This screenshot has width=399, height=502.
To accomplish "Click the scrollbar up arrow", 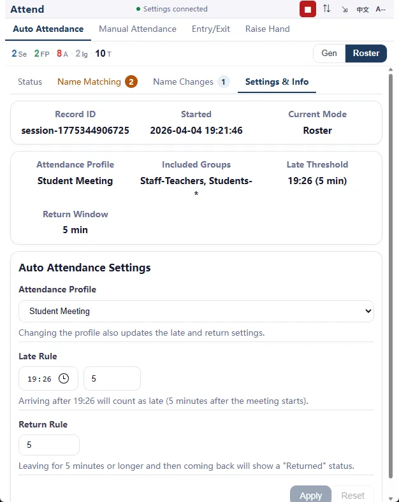I will (x=390, y=69).
